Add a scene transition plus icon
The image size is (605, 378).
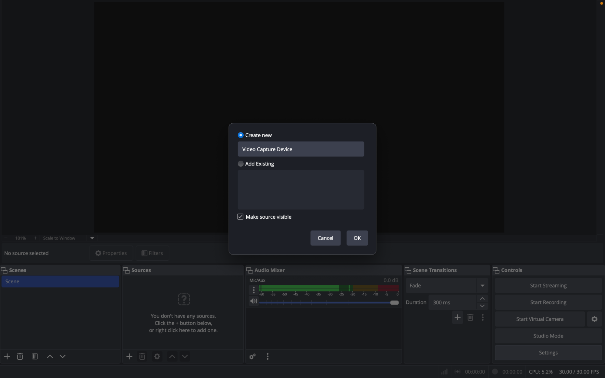click(458, 318)
